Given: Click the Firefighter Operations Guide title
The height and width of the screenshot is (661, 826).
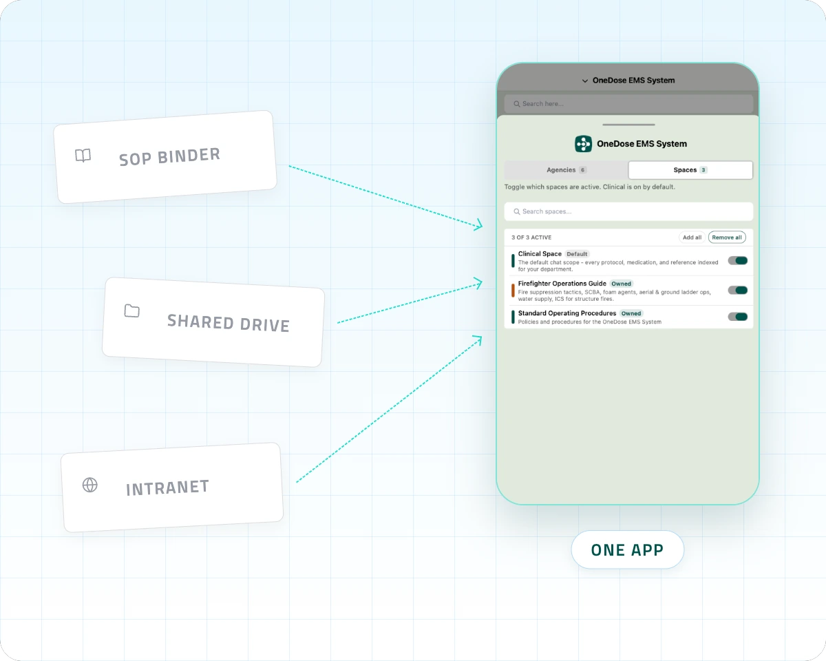Looking at the screenshot, I should 562,284.
